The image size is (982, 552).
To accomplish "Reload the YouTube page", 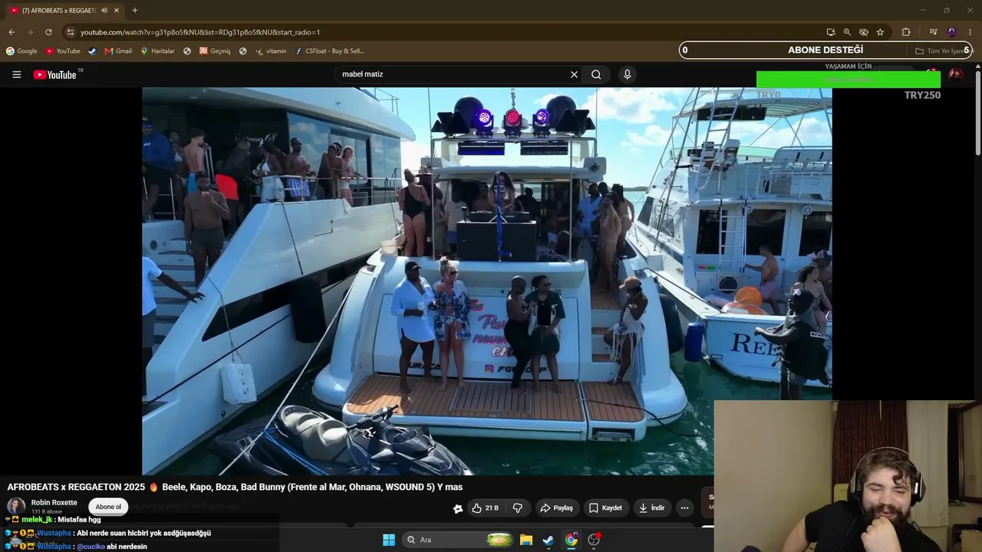I will pyautogui.click(x=48, y=32).
